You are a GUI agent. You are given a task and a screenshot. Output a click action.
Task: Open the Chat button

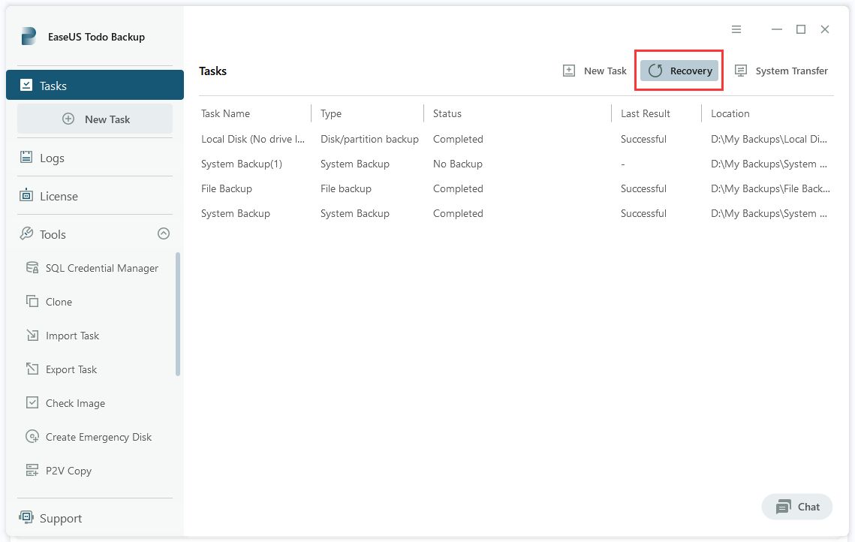coord(796,507)
